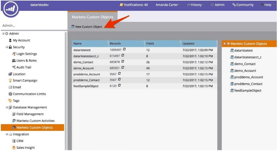Open Marketo Custom Activities in left tree

[x=35, y=121]
